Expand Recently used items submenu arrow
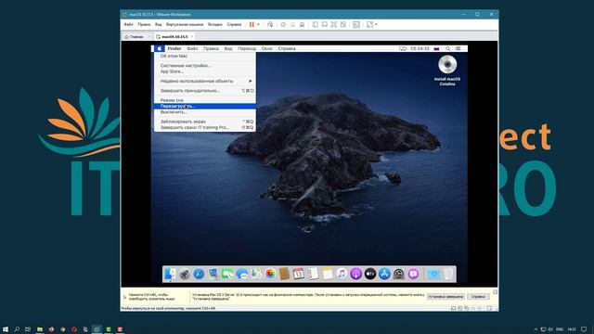Screen dimensions: 594x334 (x=250, y=81)
